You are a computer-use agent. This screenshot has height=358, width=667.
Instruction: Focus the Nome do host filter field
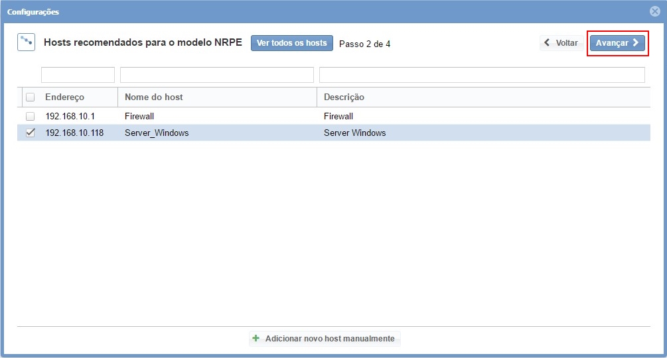coord(216,75)
